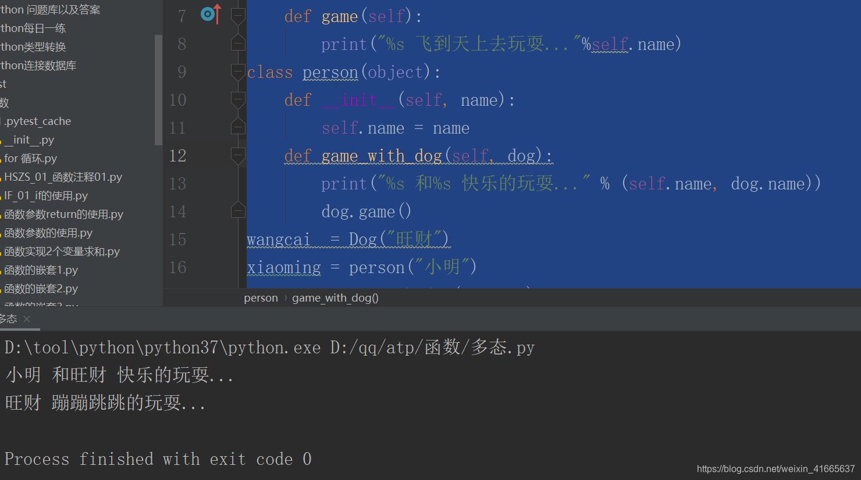This screenshot has height=480, width=861.
Task: Click the python.exe command line in console
Action: click(x=270, y=348)
